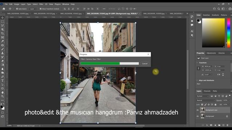Close the Progress dialog

(x=148, y=55)
